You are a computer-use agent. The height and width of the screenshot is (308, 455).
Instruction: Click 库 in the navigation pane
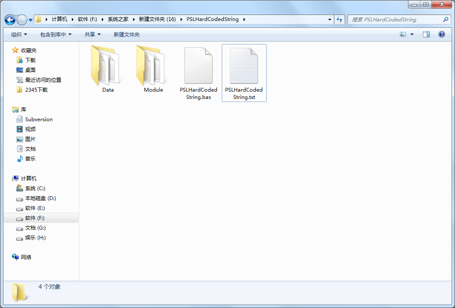coord(24,109)
